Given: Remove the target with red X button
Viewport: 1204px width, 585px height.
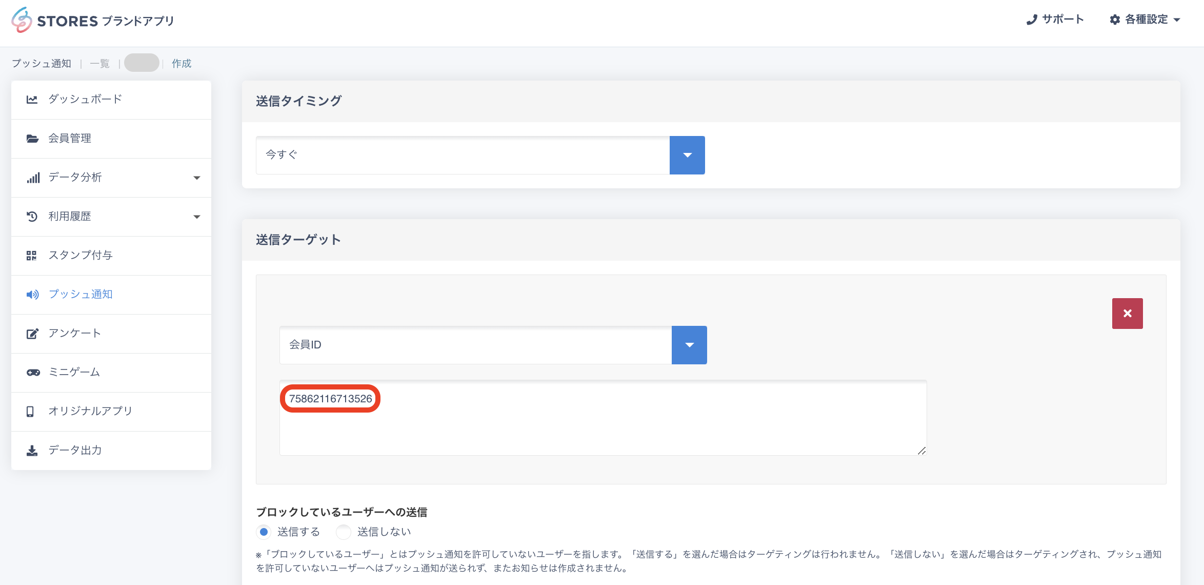Looking at the screenshot, I should (1127, 314).
